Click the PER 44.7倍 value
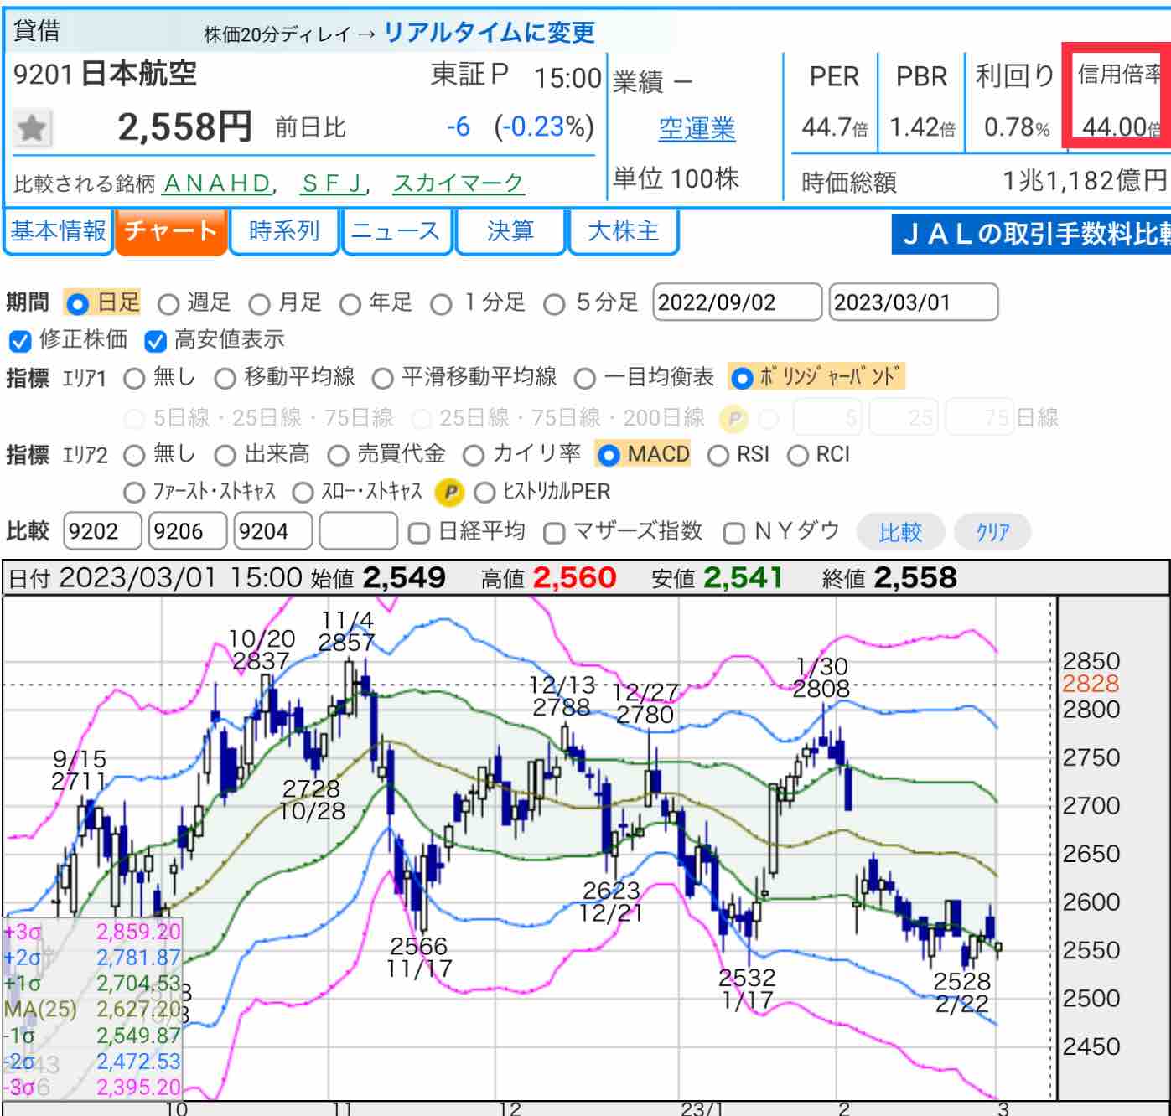Viewport: 1171px width, 1116px height. pos(834,127)
